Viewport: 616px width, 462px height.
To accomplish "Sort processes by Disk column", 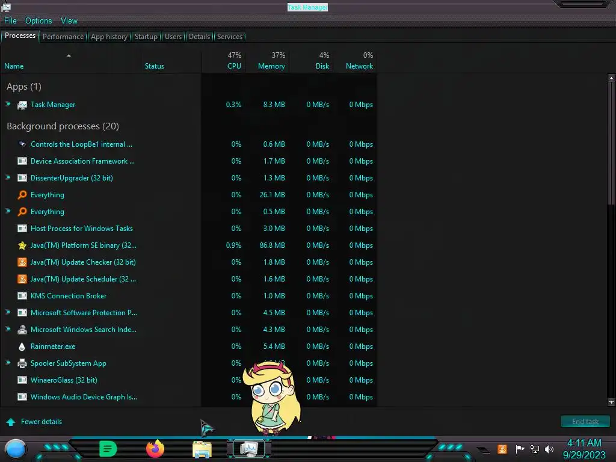I will (x=311, y=61).
